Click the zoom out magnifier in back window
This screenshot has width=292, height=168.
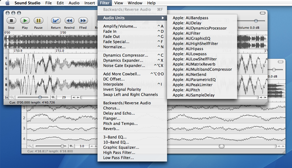point(30,146)
